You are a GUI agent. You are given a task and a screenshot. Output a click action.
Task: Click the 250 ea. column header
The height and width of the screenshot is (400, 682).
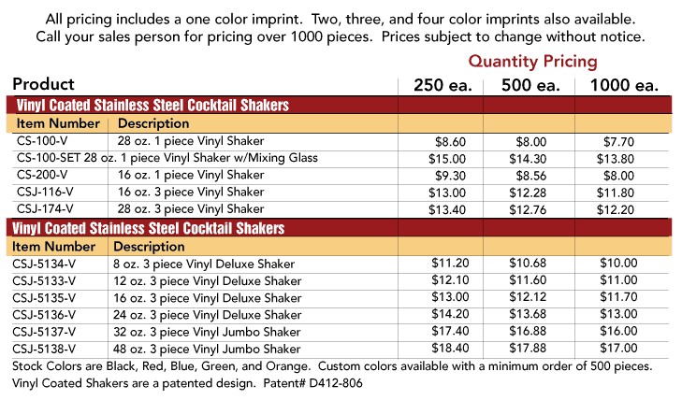[x=443, y=85]
